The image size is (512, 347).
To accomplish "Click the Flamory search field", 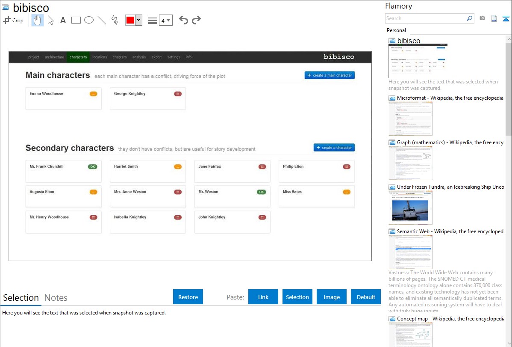I will (x=425, y=18).
